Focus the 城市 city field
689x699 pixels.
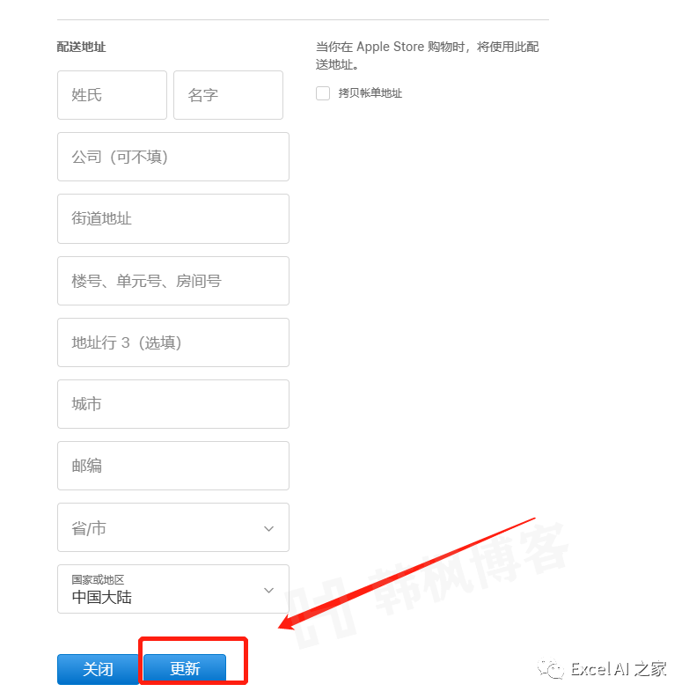pos(173,404)
